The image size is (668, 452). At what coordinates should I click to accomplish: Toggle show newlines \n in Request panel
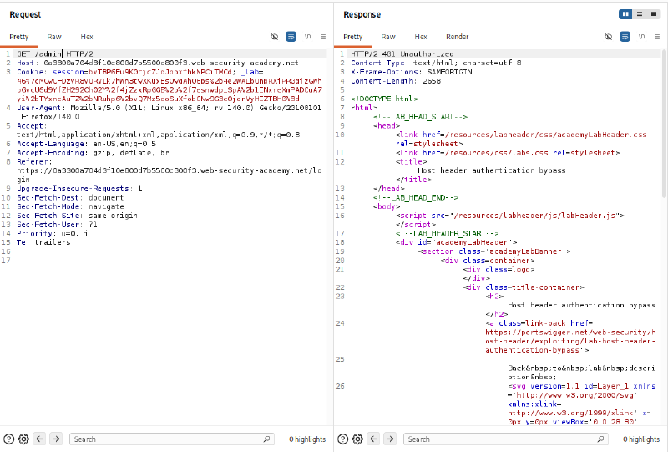[x=307, y=37]
